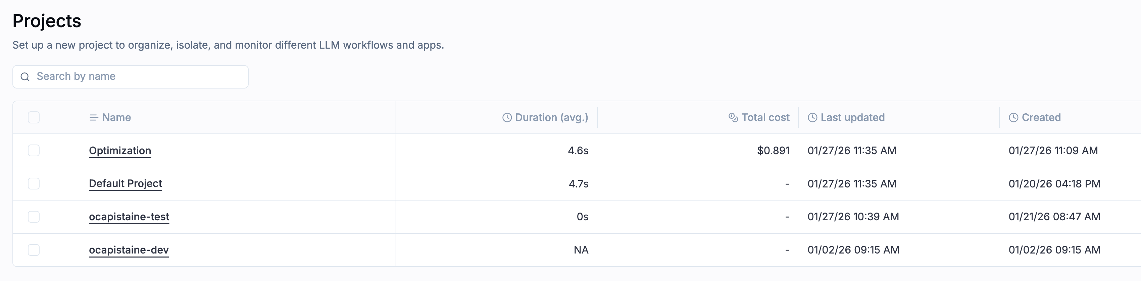The image size is (1141, 281).
Task: Click the Duration column clock icon
Action: point(507,118)
